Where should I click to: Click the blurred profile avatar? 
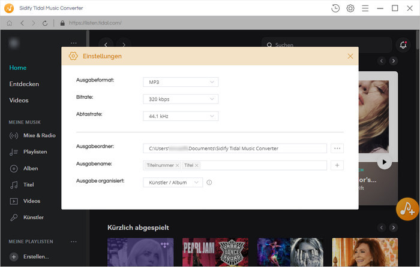[x=14, y=43]
